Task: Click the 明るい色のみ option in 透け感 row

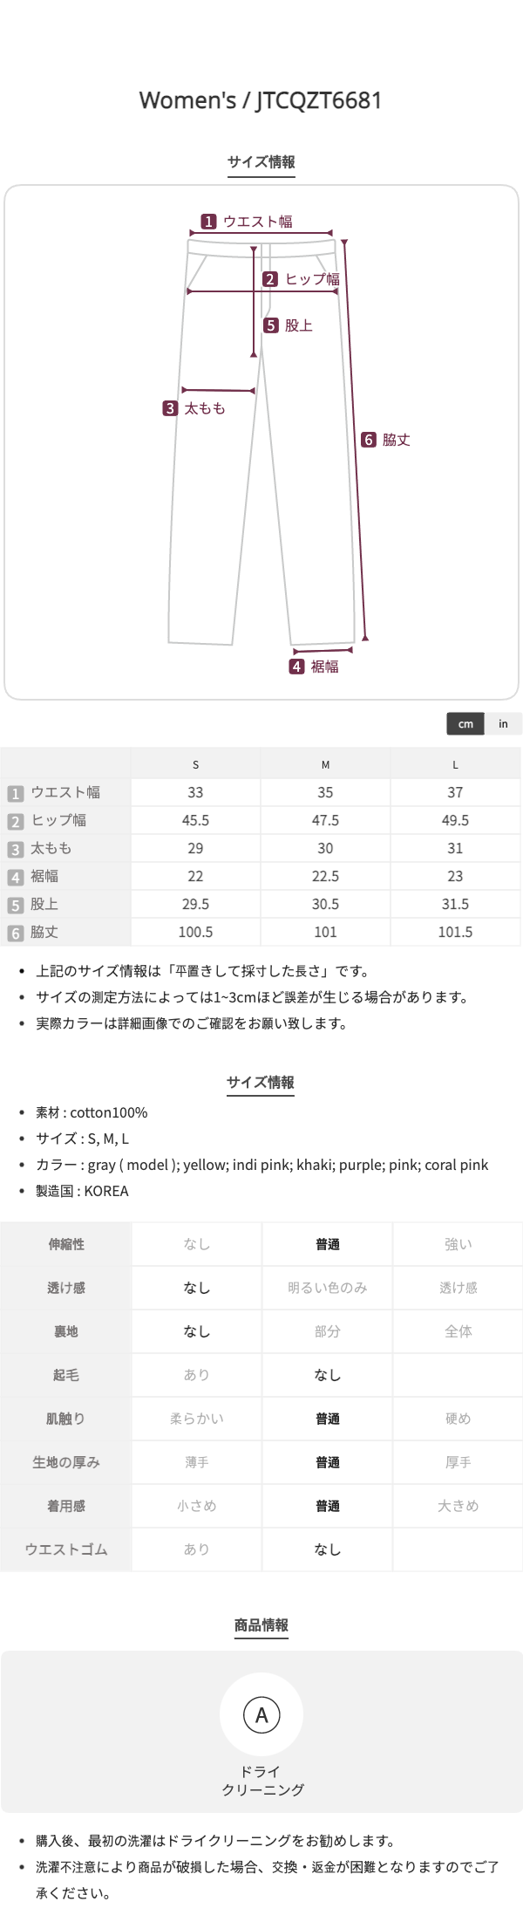Action: [328, 1288]
